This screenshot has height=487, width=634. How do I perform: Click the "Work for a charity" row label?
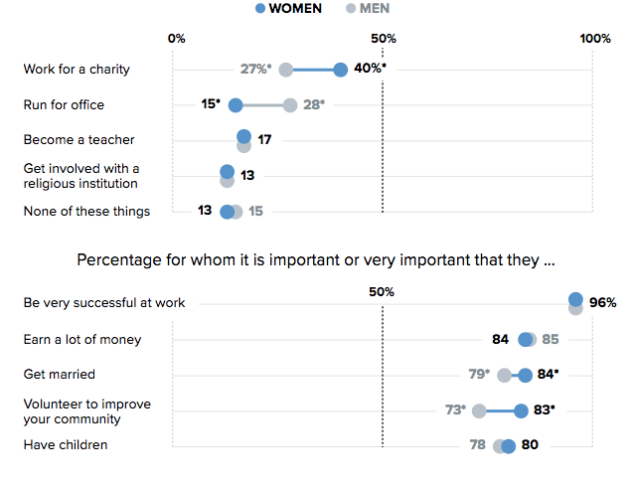click(77, 70)
